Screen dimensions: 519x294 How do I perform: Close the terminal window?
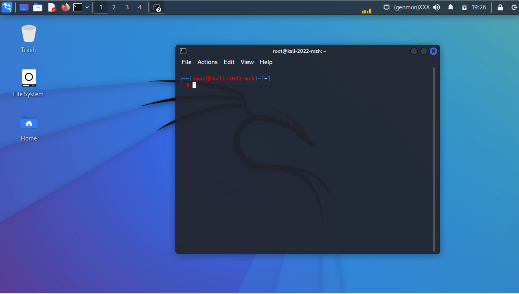coord(434,51)
